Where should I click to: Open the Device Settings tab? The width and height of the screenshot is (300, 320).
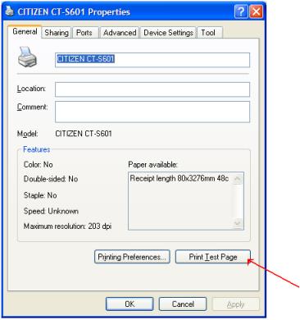click(x=168, y=33)
